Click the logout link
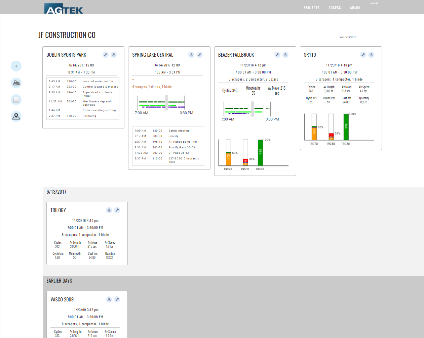This screenshot has height=338, width=424. click(x=374, y=3)
